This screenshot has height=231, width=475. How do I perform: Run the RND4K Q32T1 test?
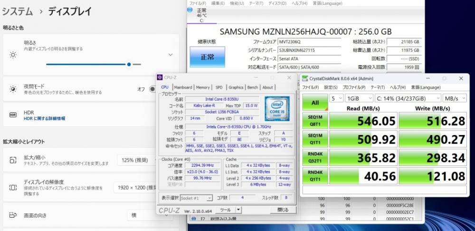(315, 158)
